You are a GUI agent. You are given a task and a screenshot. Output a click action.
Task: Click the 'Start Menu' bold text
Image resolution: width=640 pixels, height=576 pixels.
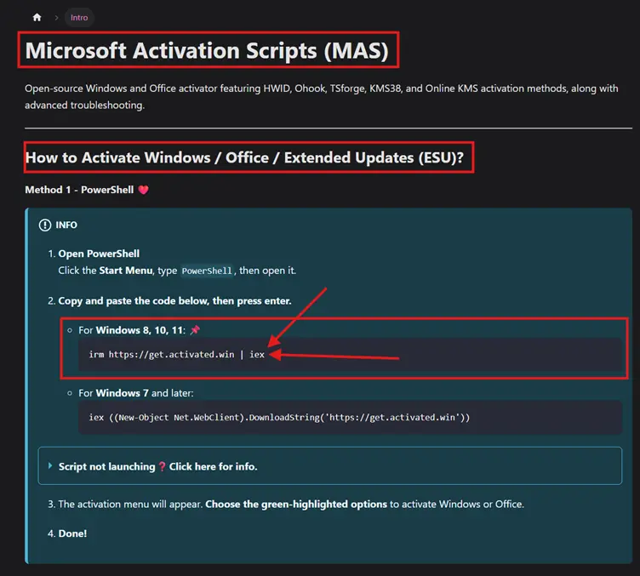126,271
